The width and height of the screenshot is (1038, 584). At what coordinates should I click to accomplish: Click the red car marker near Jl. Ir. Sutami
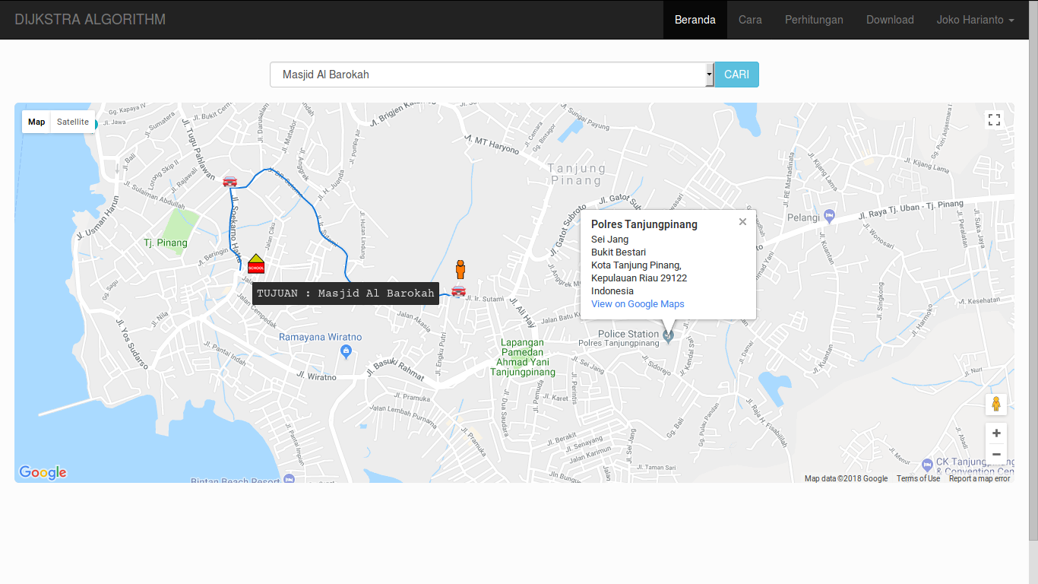pos(458,291)
